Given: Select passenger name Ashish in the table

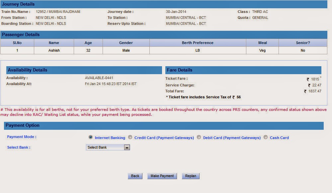Looking at the screenshot, I should pos(53,50).
